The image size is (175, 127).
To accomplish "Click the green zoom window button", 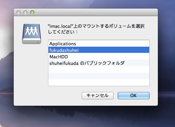I will coord(32,12).
